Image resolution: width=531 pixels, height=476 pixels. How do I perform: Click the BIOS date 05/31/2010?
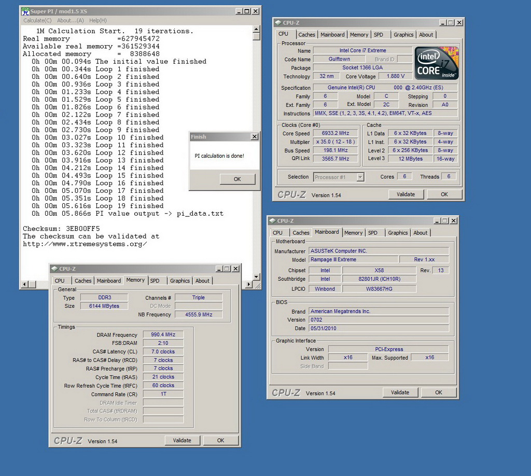click(379, 328)
